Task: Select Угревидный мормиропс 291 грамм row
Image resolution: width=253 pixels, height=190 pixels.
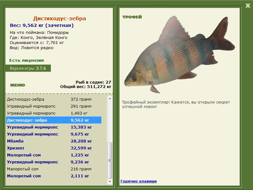Action: pyautogui.click(x=54, y=106)
